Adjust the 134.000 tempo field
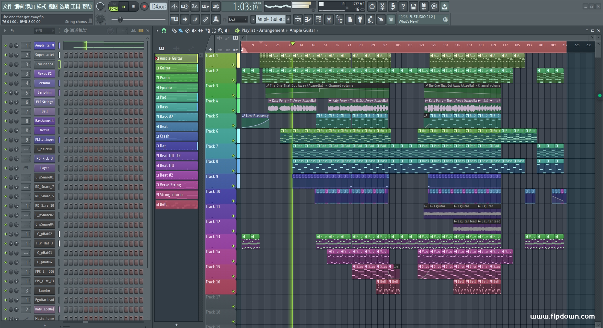The image size is (603, 328). click(x=158, y=7)
